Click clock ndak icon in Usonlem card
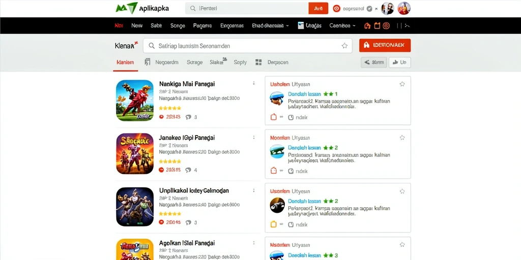Viewport: 521px width, 260px height. 291,224
